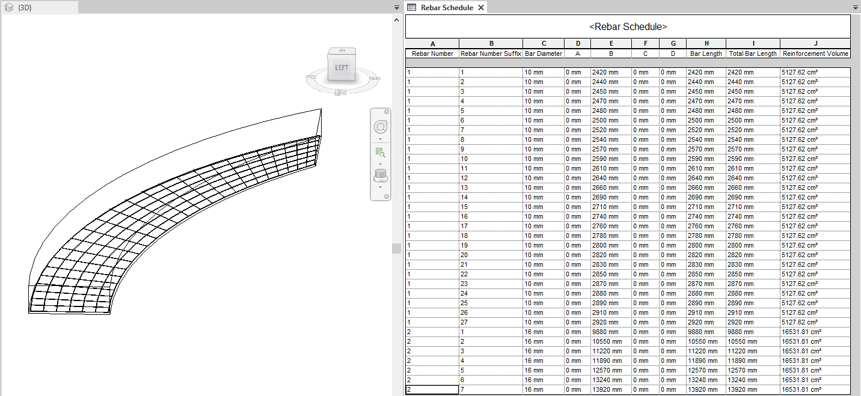
Task: Click the Total Bar Length column header
Action: pos(753,53)
